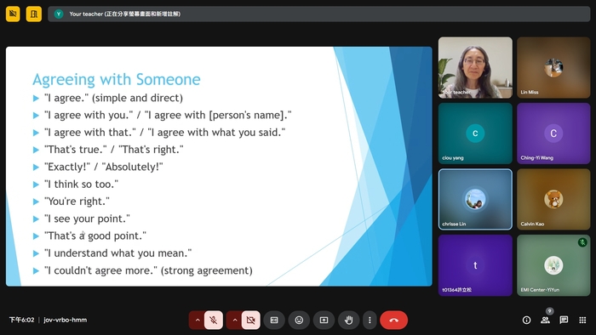The height and width of the screenshot is (335, 596).
Task: Open the three-dot more options menu
Action: 370,321
